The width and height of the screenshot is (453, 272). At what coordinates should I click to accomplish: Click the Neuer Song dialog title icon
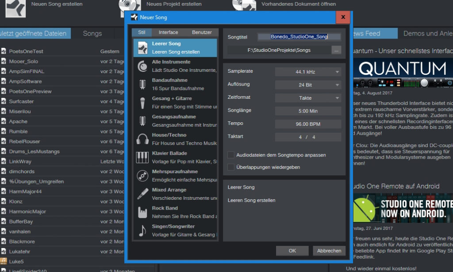pos(134,17)
